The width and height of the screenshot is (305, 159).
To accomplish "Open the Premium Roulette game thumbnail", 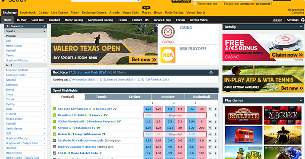I will click(x=243, y=115).
